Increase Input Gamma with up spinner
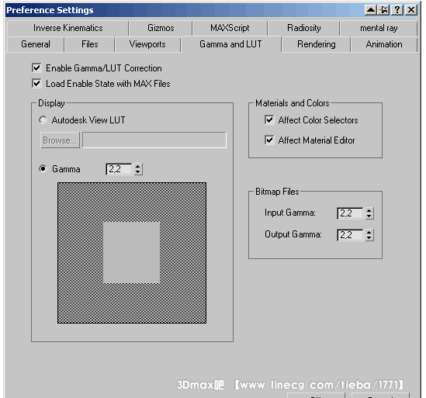 pyautogui.click(x=369, y=210)
